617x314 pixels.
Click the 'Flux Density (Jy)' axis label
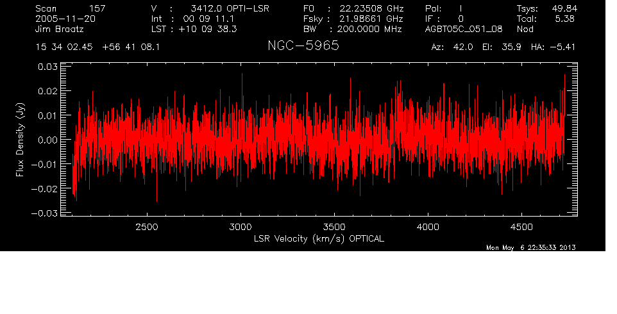tap(20, 140)
